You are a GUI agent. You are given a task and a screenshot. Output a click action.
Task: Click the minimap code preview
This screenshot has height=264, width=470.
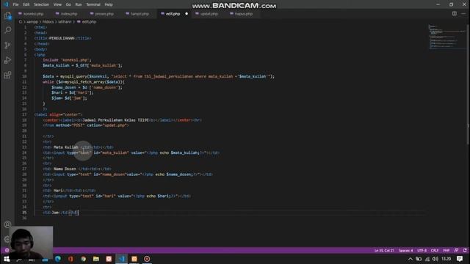(446, 37)
